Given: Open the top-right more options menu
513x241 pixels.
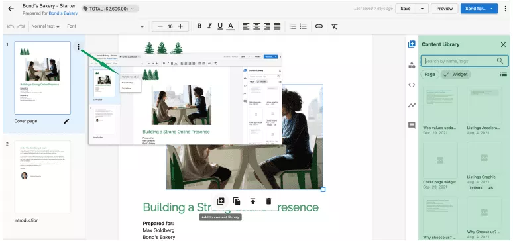Looking at the screenshot, I should tap(506, 9).
